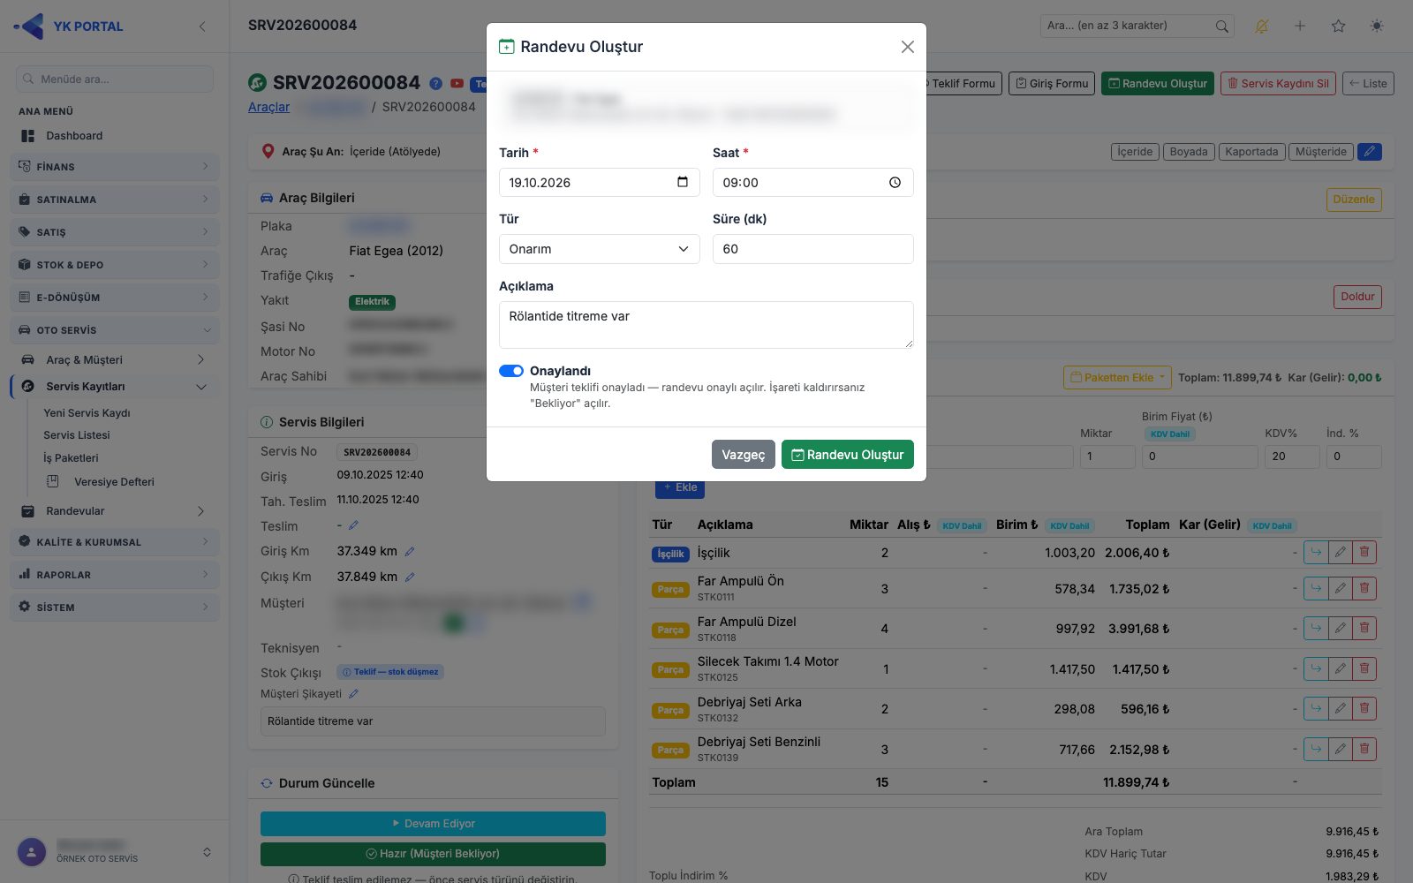Click the Servis Kaydını Sil button

coord(1278,83)
